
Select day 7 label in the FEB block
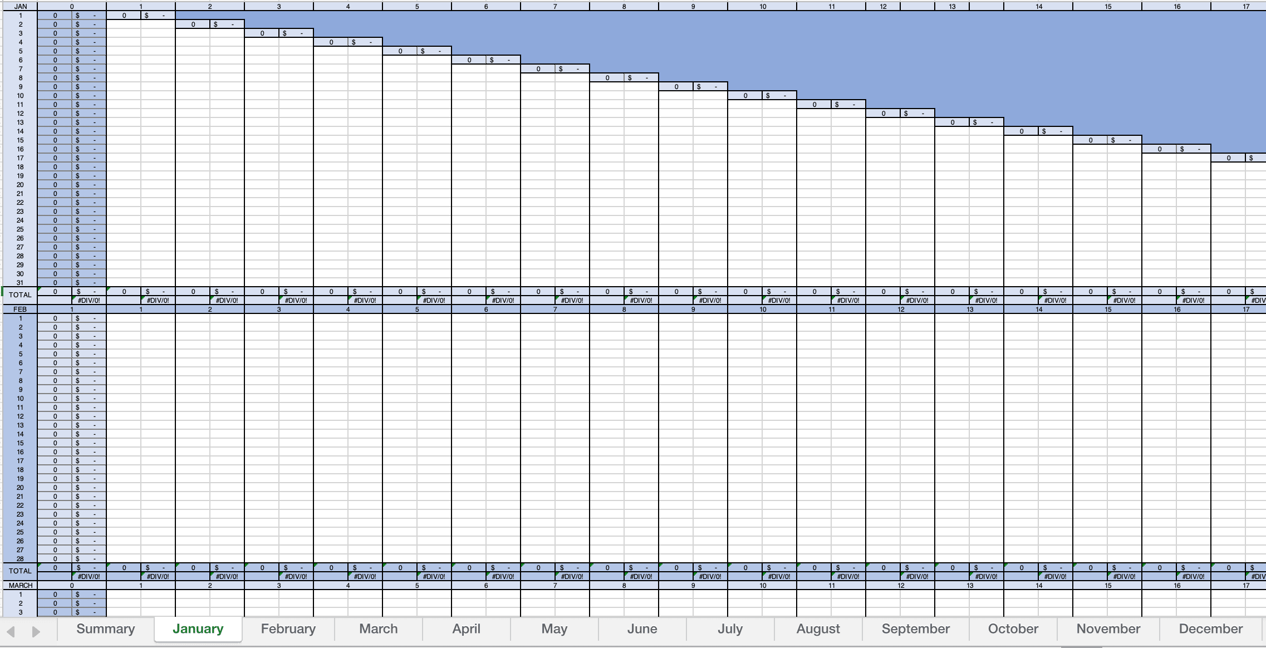[x=21, y=372]
